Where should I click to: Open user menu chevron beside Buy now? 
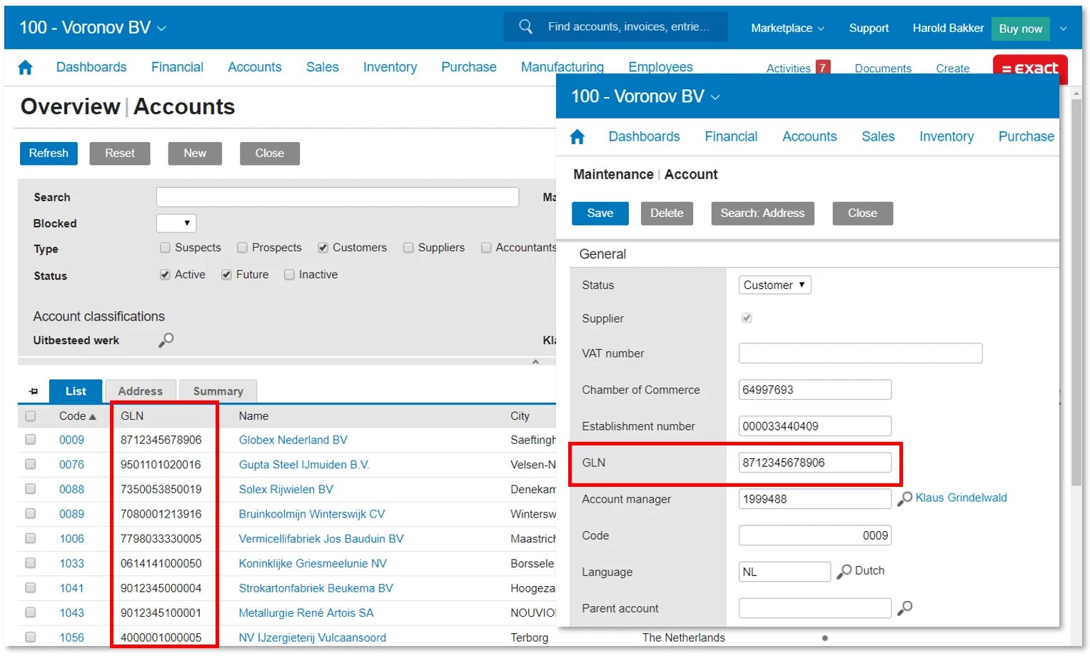point(1063,29)
